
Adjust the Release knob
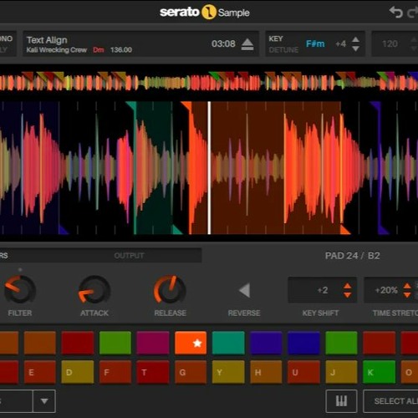[170, 289]
